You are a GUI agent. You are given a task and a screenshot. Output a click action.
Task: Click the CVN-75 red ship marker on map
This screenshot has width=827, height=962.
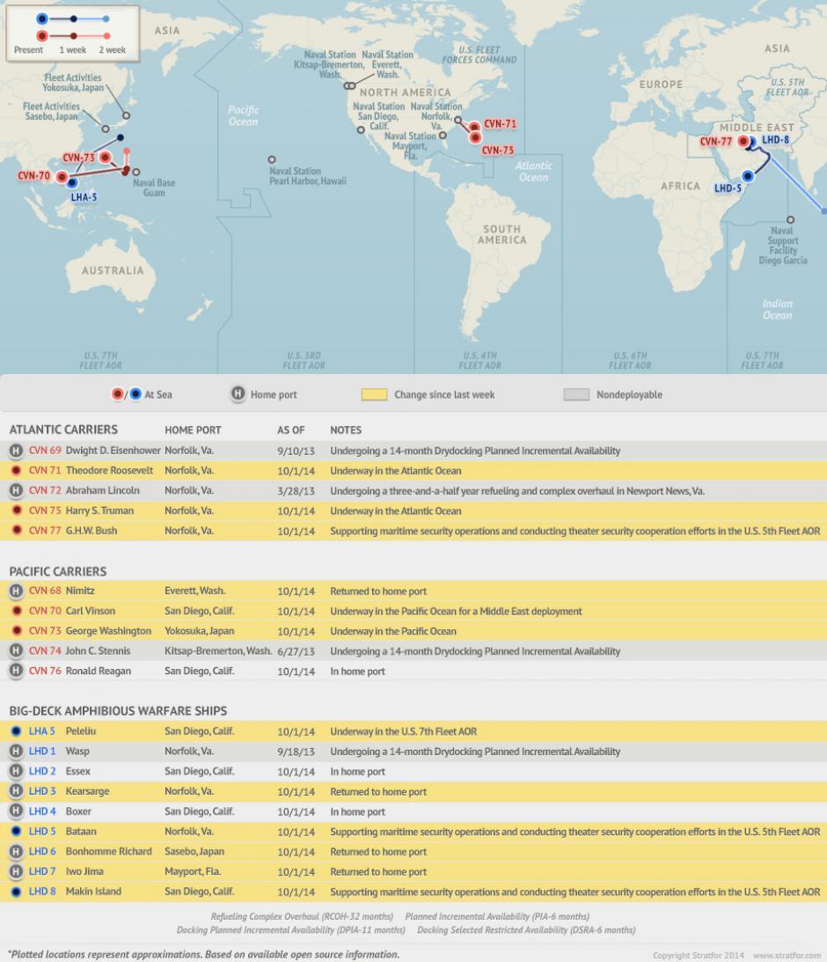475,138
